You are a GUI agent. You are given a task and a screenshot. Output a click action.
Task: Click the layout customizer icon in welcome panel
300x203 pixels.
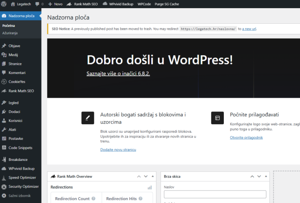[x=217, y=118]
